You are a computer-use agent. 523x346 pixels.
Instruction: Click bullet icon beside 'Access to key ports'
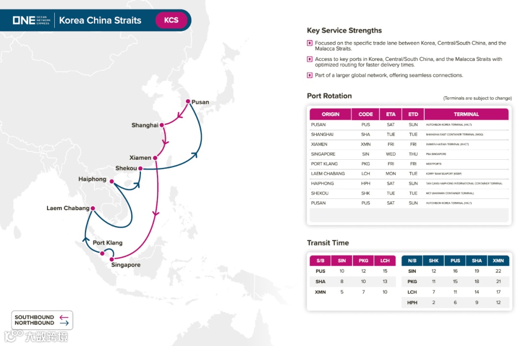click(x=309, y=59)
